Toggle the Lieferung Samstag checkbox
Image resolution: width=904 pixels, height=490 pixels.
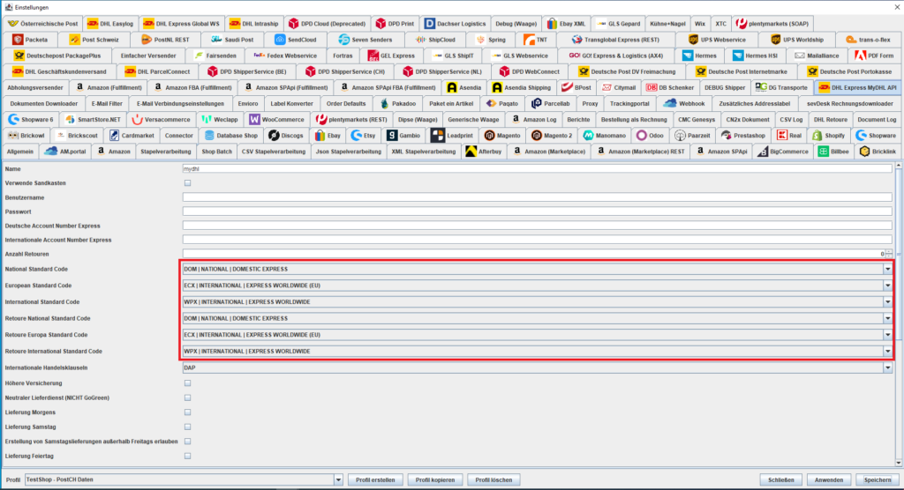(x=187, y=427)
